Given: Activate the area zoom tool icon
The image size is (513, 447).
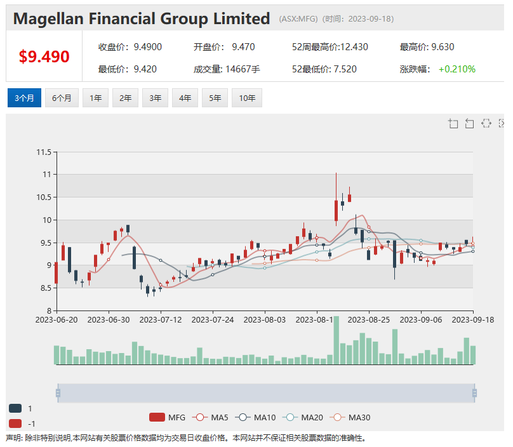Looking at the screenshot, I should [x=453, y=123].
